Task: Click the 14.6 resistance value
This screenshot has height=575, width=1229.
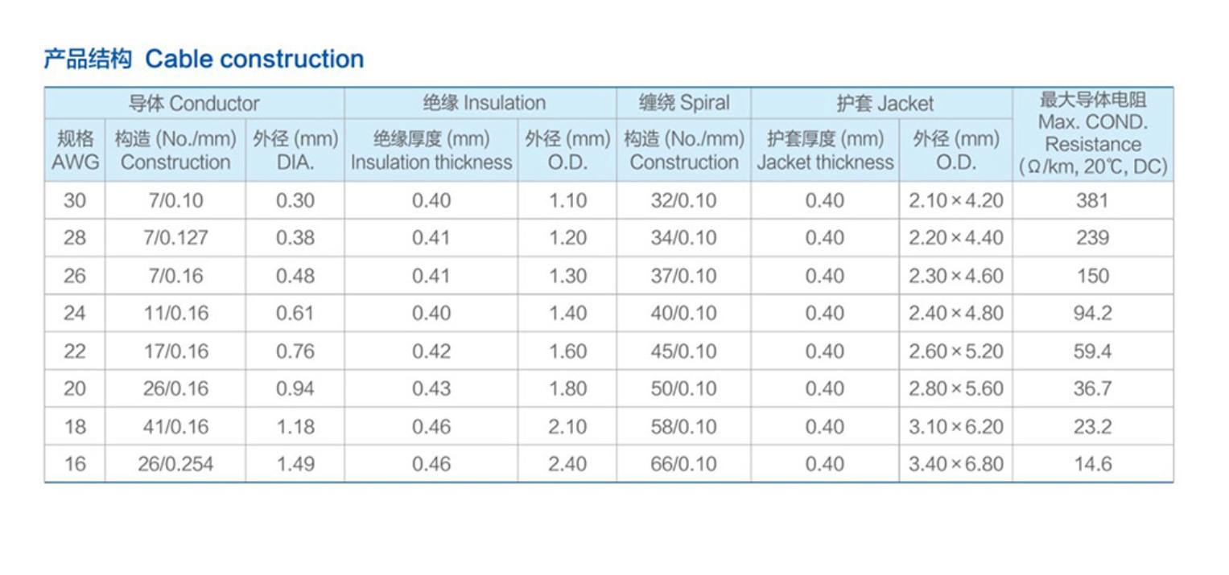Action: click(x=1092, y=464)
